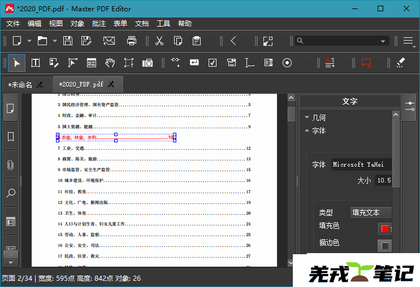Click the Snapshot camera tool

[x=148, y=63]
